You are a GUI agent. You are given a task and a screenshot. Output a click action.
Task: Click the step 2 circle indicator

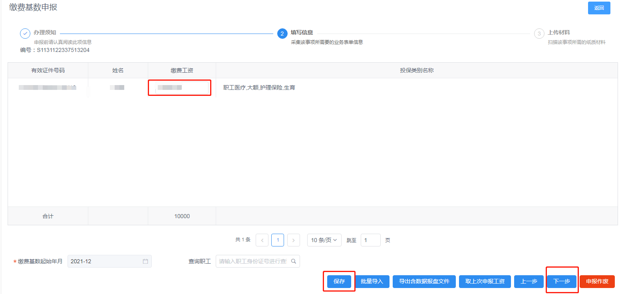point(282,34)
